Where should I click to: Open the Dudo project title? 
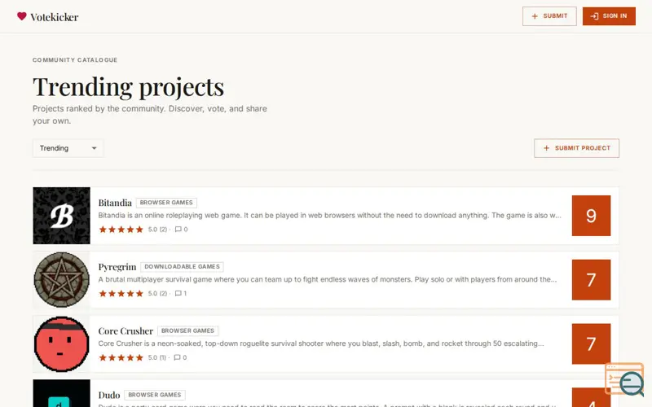click(x=109, y=395)
